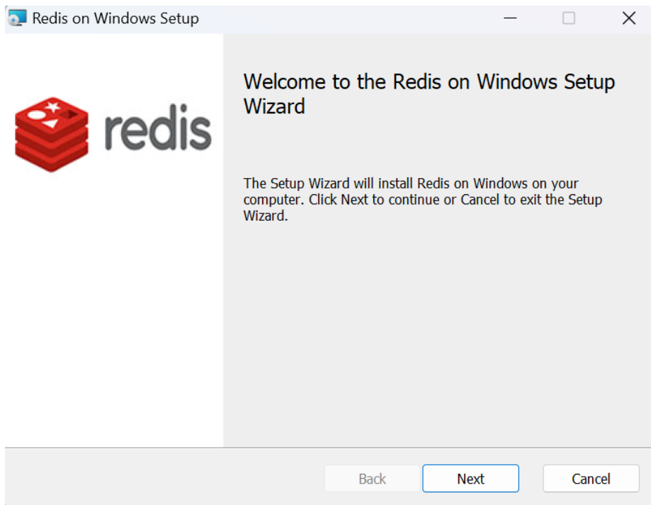Click the disabled maximize button
Screen dimensions: 651x505
(x=568, y=18)
